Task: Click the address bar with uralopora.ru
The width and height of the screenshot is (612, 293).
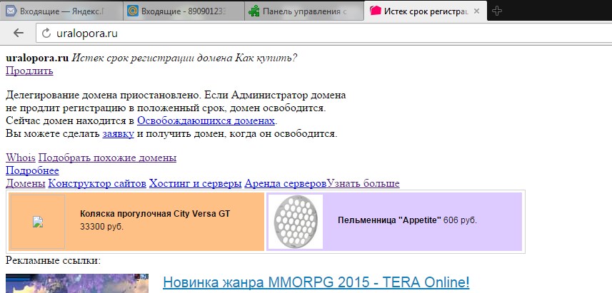Action: (x=324, y=33)
